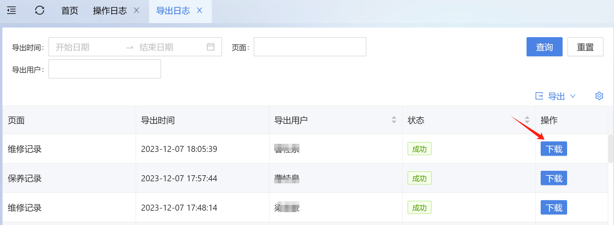Open table column settings gear
Image resolution: width=614 pixels, height=225 pixels.
point(599,96)
